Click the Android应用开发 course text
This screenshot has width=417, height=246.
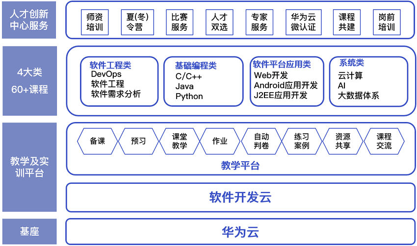286,85
